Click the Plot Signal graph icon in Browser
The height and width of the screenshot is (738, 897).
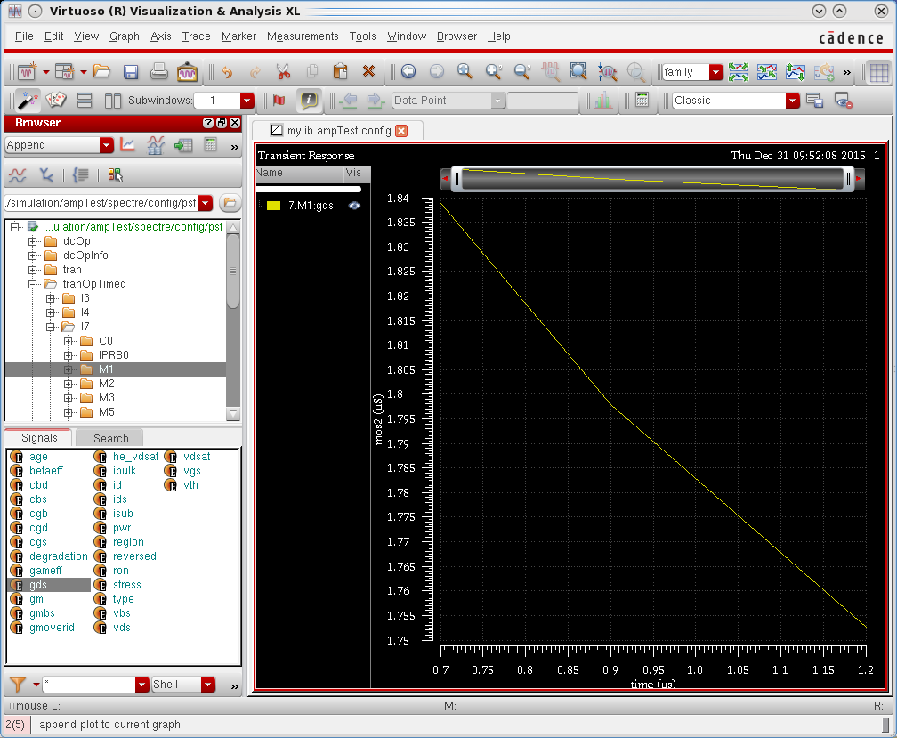[127, 145]
